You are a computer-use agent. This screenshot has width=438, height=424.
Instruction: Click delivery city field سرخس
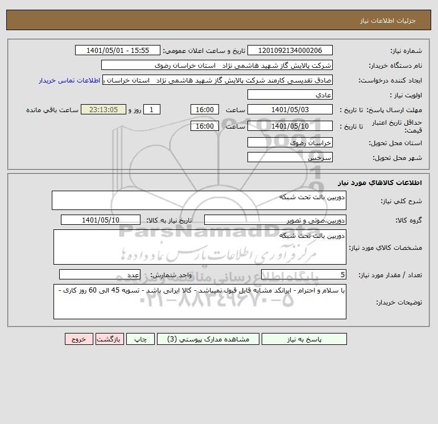[x=290, y=157]
